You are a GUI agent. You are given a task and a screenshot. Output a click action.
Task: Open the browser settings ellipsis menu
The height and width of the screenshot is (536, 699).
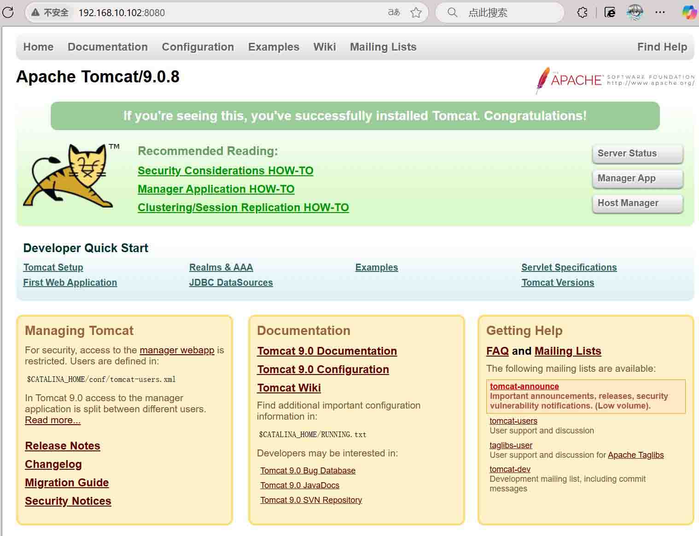pyautogui.click(x=660, y=12)
